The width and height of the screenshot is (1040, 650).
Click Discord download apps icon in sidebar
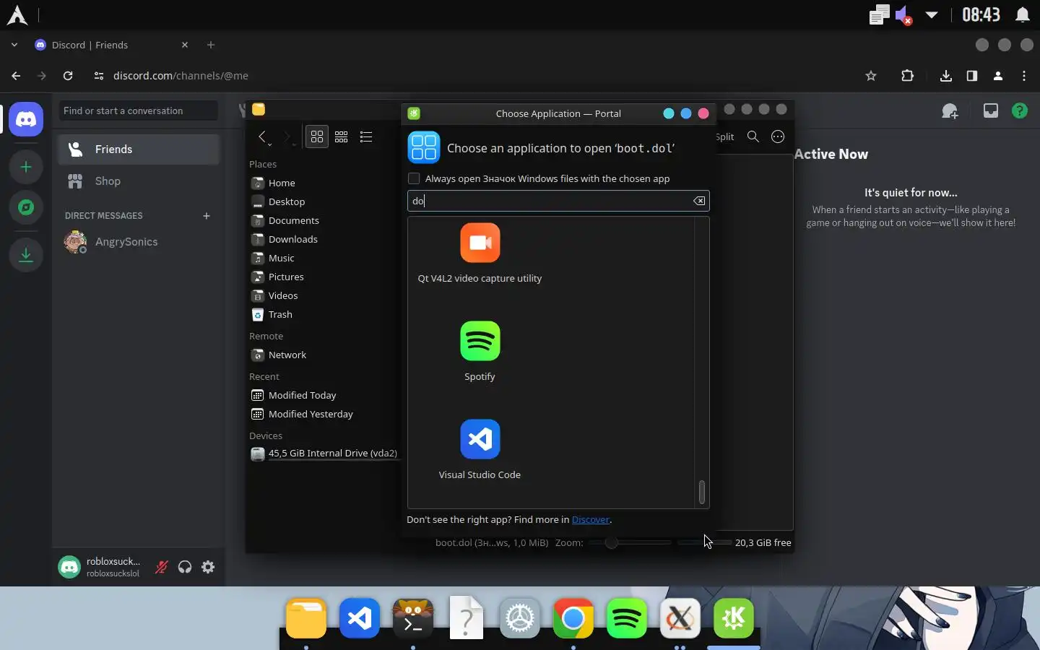tap(26, 254)
